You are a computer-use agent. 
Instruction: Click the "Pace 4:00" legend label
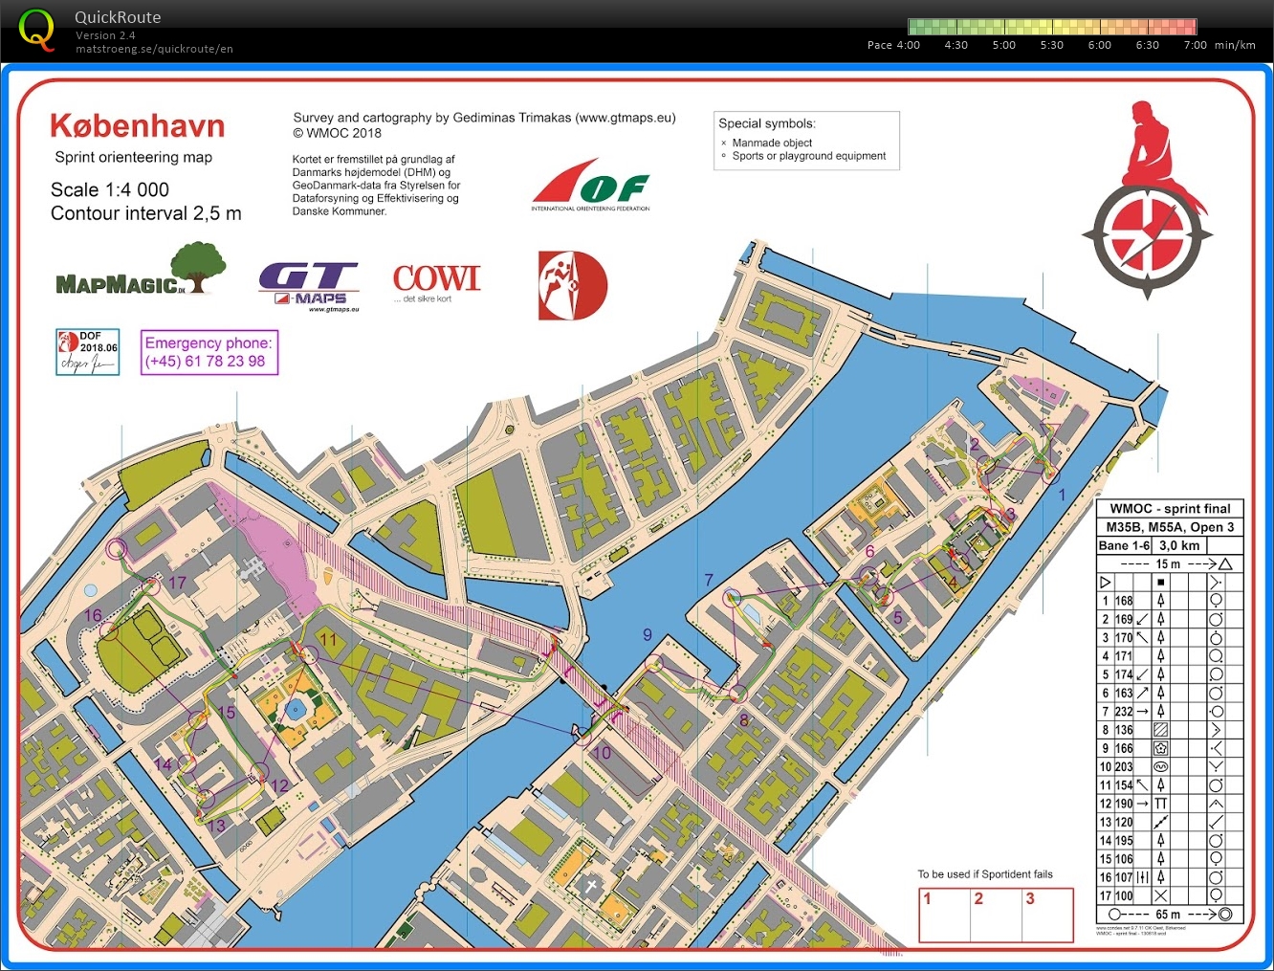[893, 45]
